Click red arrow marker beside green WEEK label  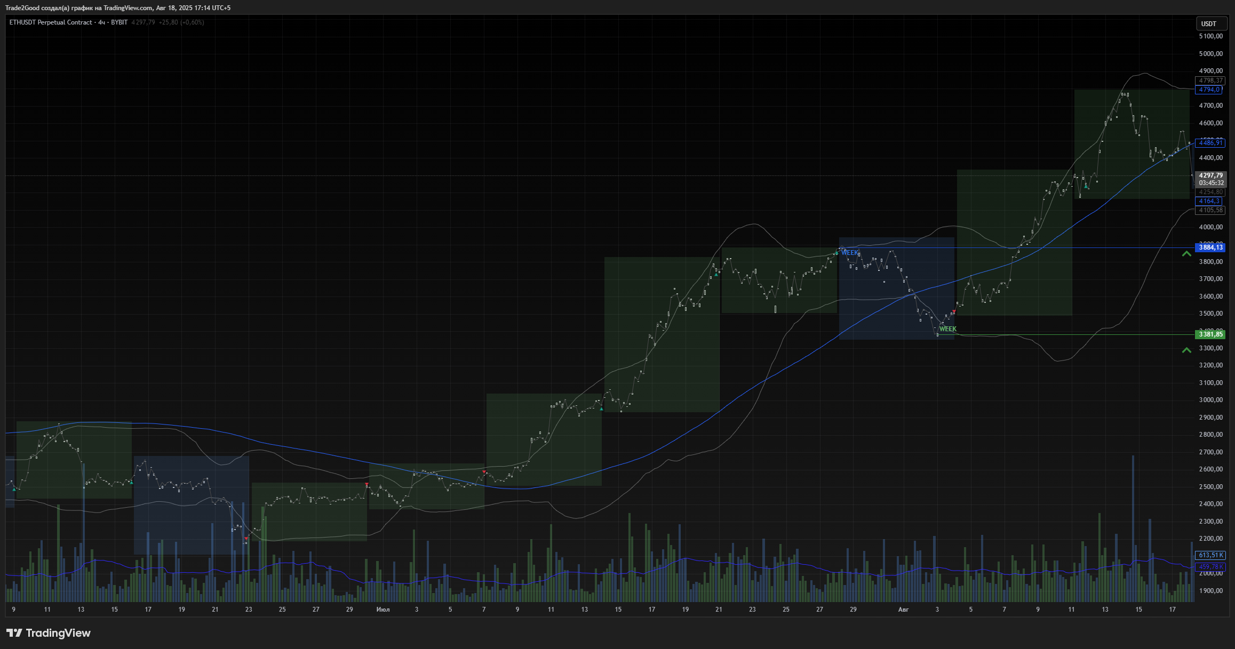tap(954, 311)
